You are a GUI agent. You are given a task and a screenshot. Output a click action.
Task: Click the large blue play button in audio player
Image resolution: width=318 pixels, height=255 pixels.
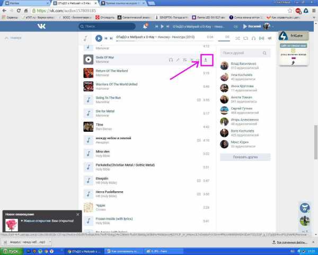point(99,38)
